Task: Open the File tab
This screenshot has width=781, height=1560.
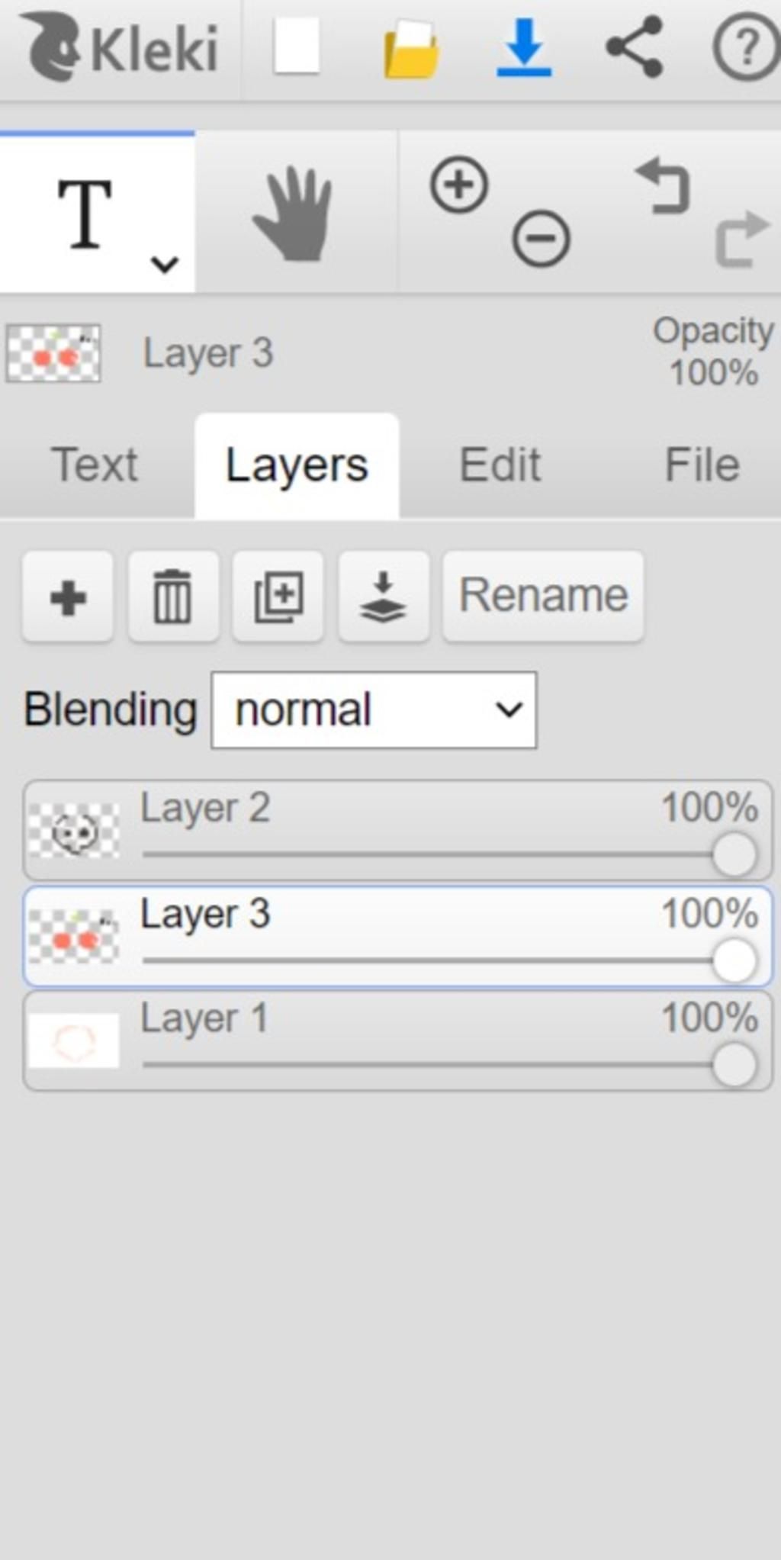Action: tap(702, 465)
